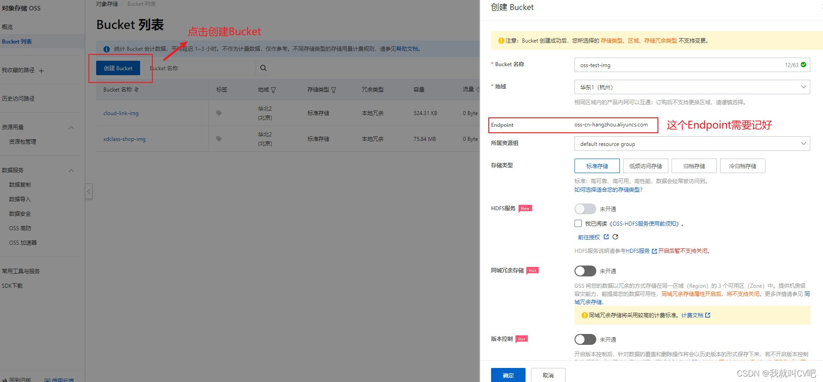Toggle the version control switch
This screenshot has height=382, width=823.
click(585, 339)
